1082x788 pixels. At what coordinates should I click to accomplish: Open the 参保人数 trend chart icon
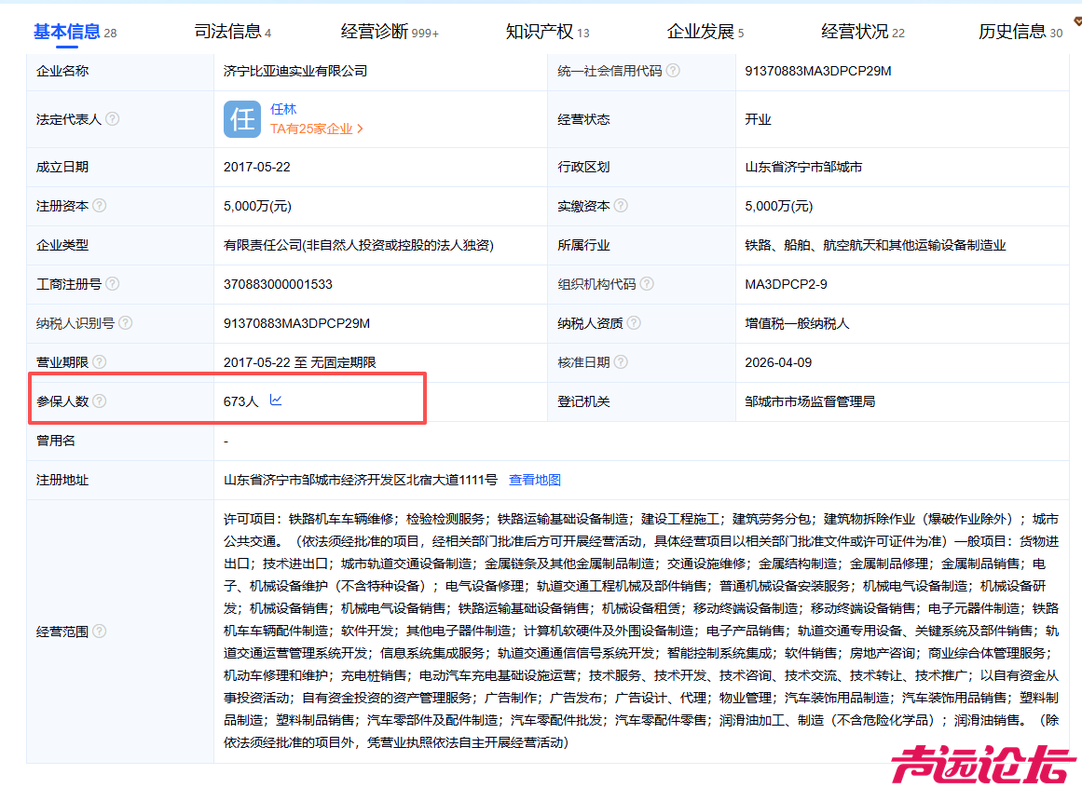[x=276, y=401]
